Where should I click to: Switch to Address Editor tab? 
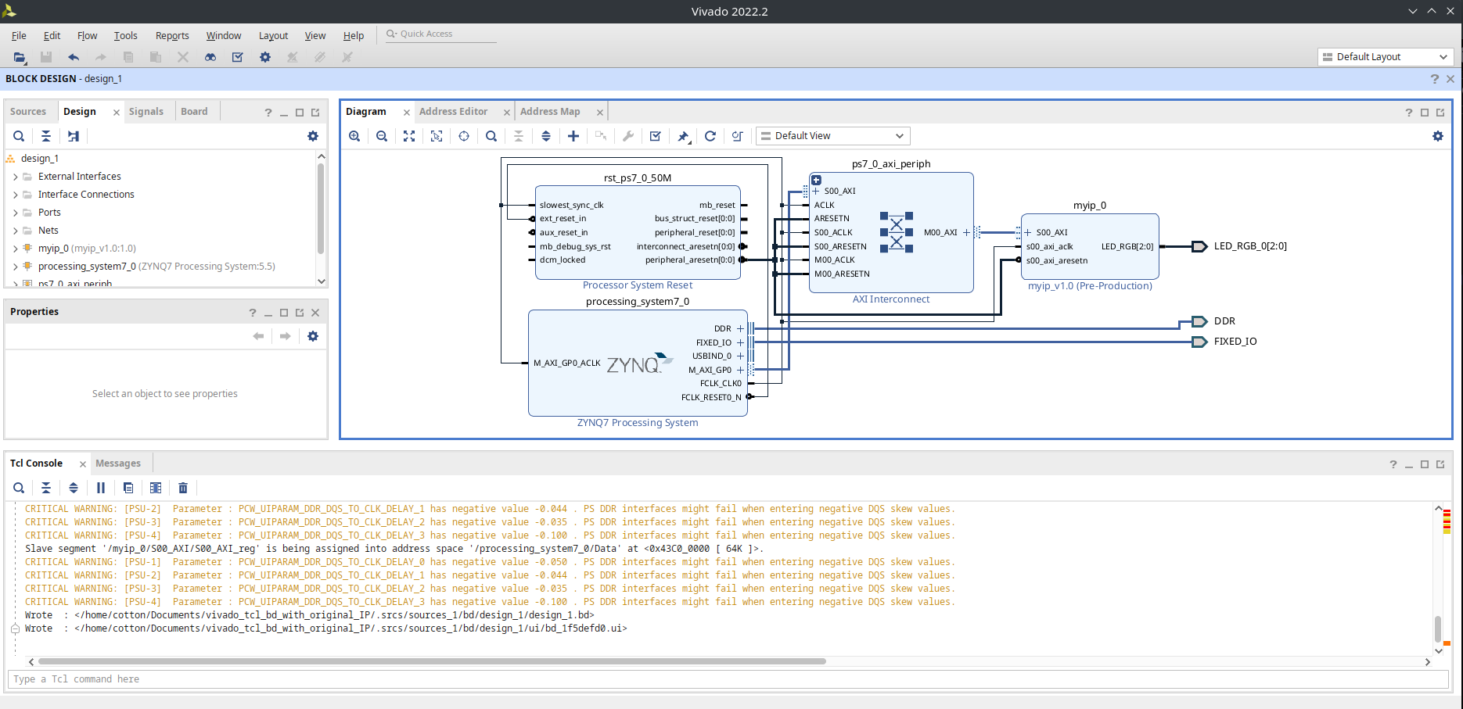coord(453,112)
